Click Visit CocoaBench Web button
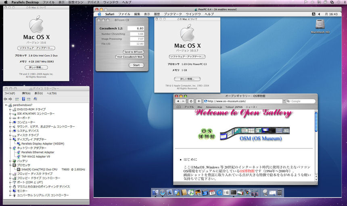The height and width of the screenshot is (206, 347). click(130, 57)
